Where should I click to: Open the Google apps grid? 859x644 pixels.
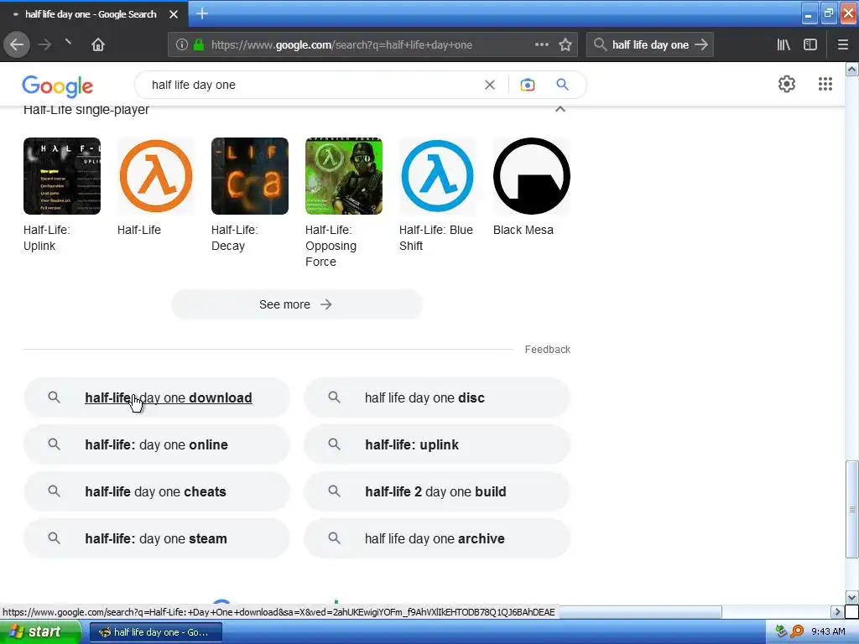point(825,84)
